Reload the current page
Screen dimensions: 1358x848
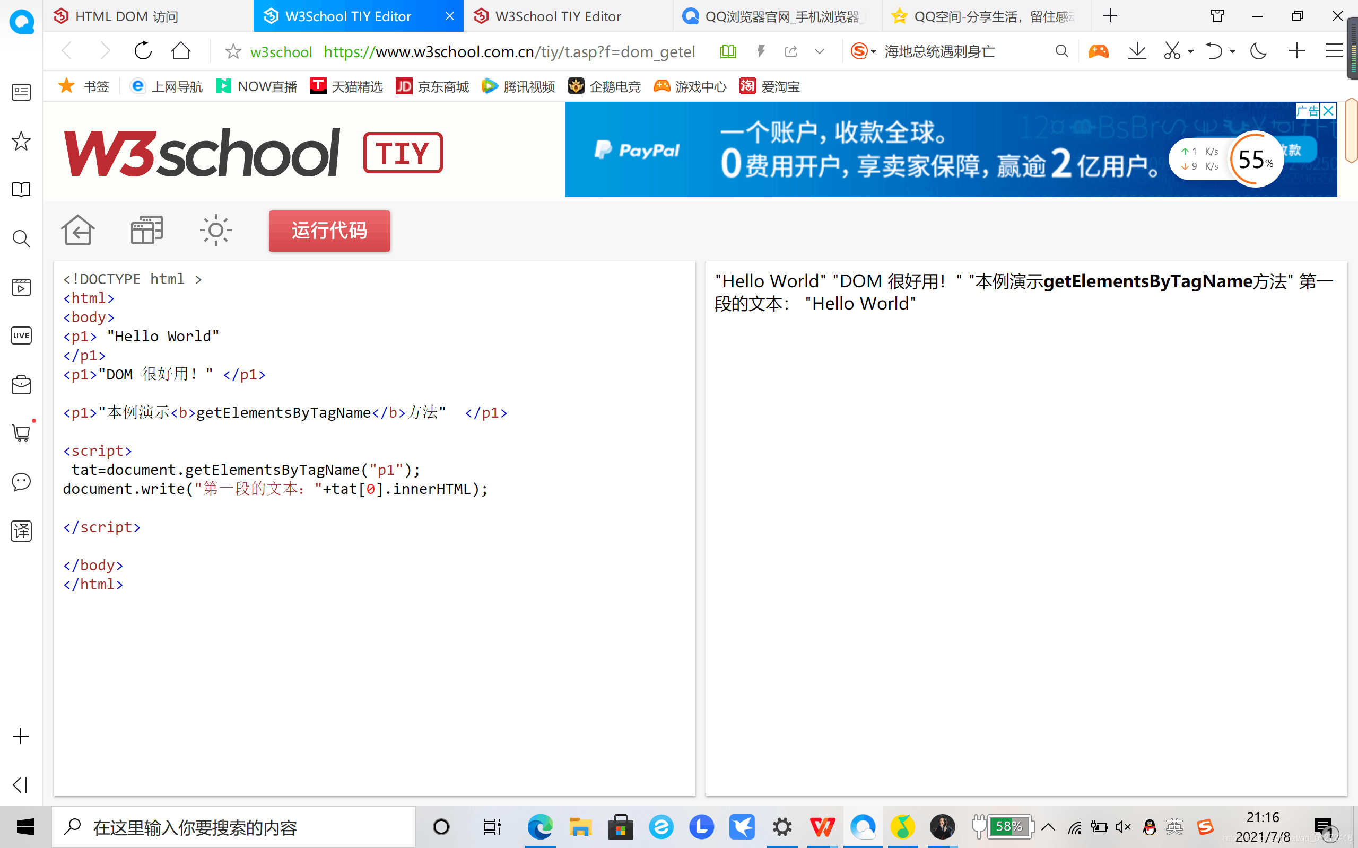pos(143,51)
